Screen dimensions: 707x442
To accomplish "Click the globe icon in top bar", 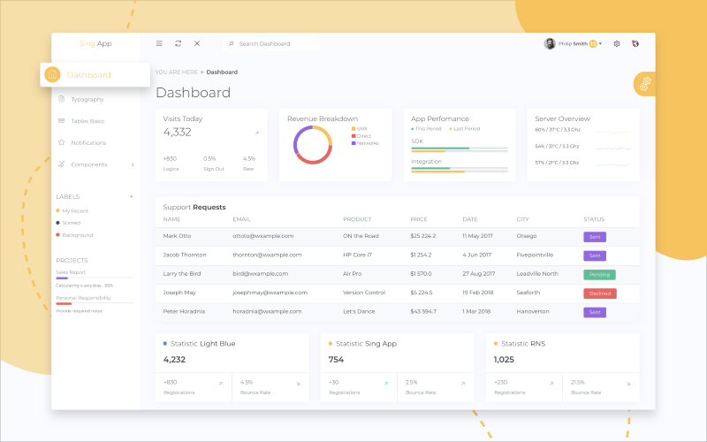I will pyautogui.click(x=635, y=43).
